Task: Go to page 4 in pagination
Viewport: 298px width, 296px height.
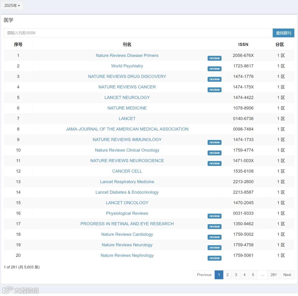Action: pos(244,275)
